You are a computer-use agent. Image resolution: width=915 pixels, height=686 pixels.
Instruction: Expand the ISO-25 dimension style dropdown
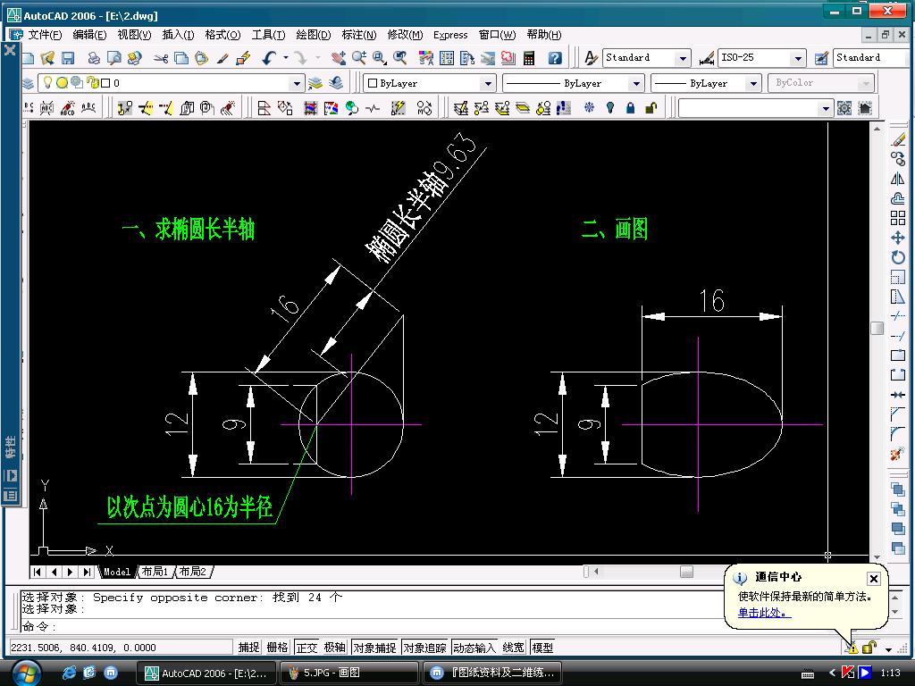(798, 58)
